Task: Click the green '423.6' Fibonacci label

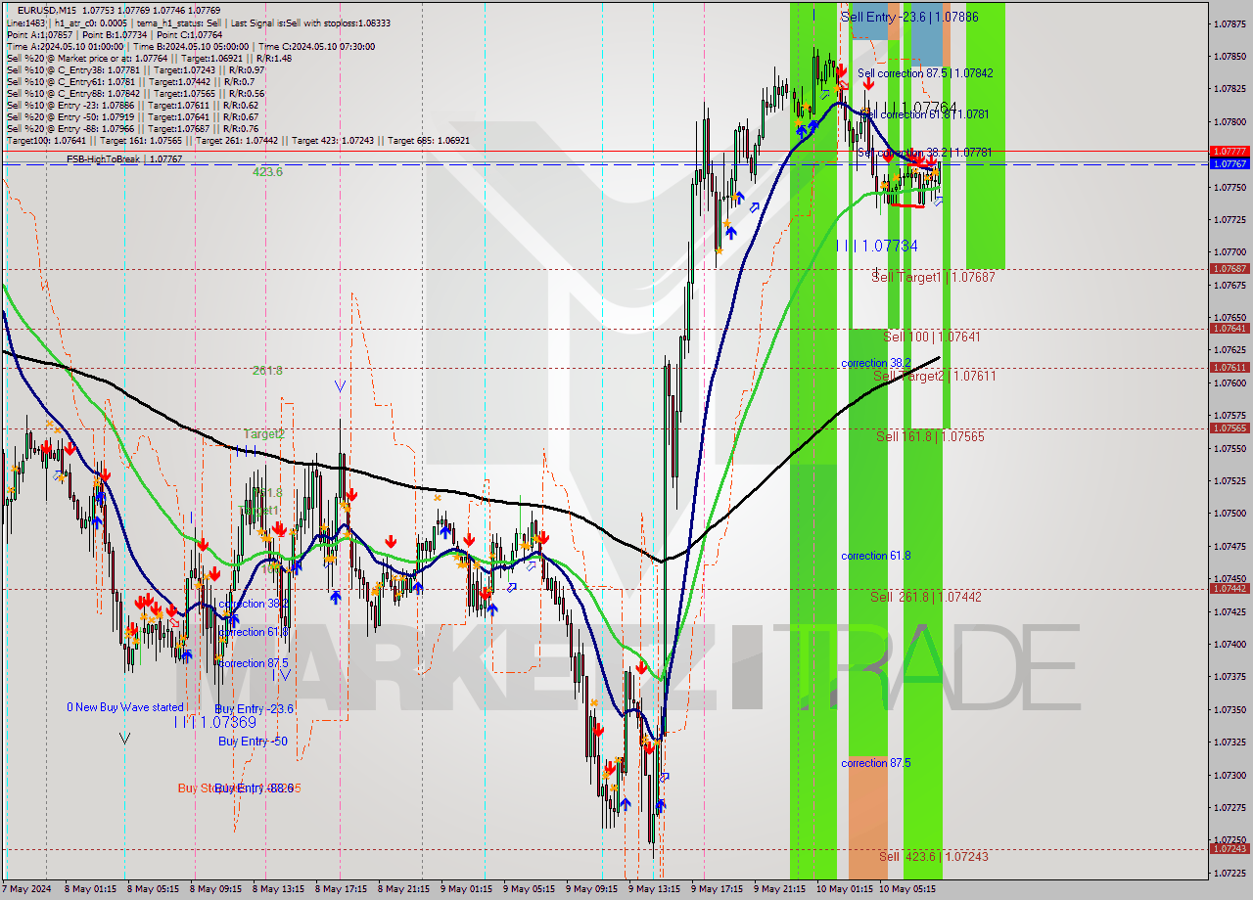Action: click(267, 171)
